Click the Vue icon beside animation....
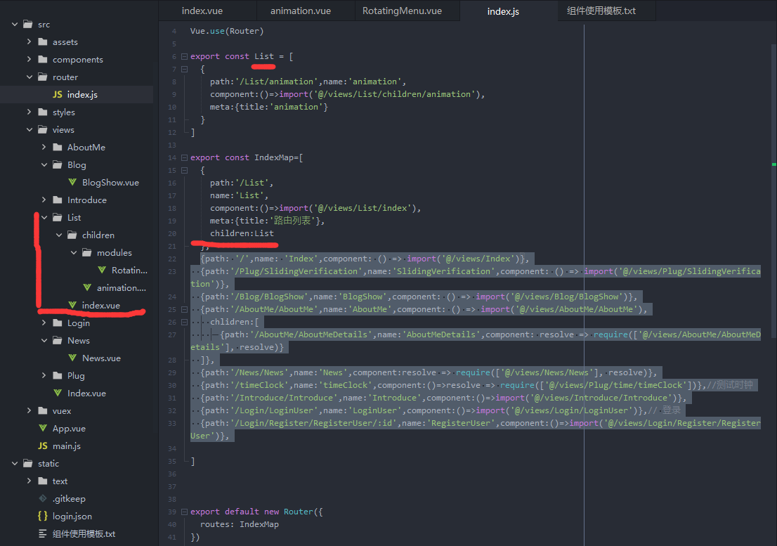 (x=87, y=287)
